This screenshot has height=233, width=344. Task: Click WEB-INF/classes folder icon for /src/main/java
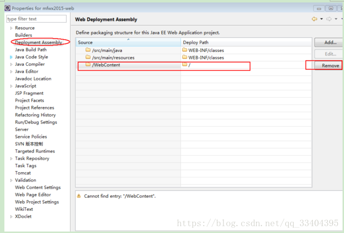tap(185, 50)
